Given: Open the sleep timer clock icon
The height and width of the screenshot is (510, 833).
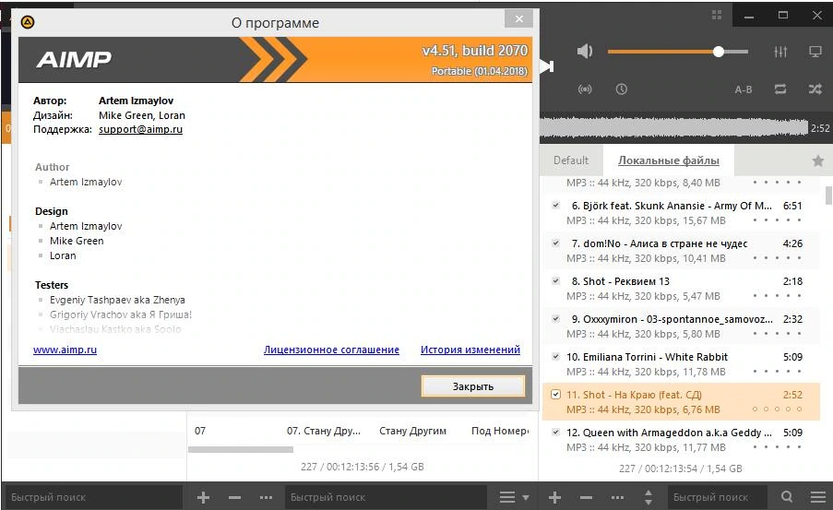Looking at the screenshot, I should [x=621, y=89].
